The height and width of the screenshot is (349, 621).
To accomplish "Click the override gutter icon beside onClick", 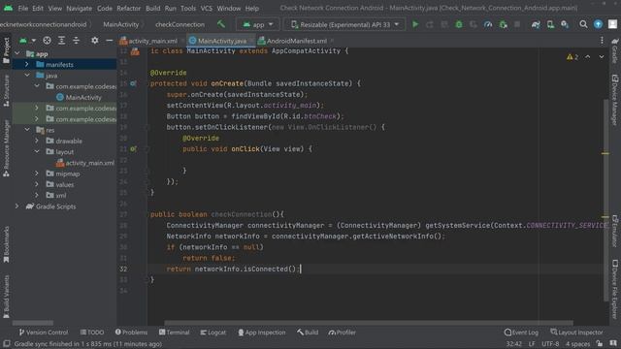I will [x=133, y=148].
